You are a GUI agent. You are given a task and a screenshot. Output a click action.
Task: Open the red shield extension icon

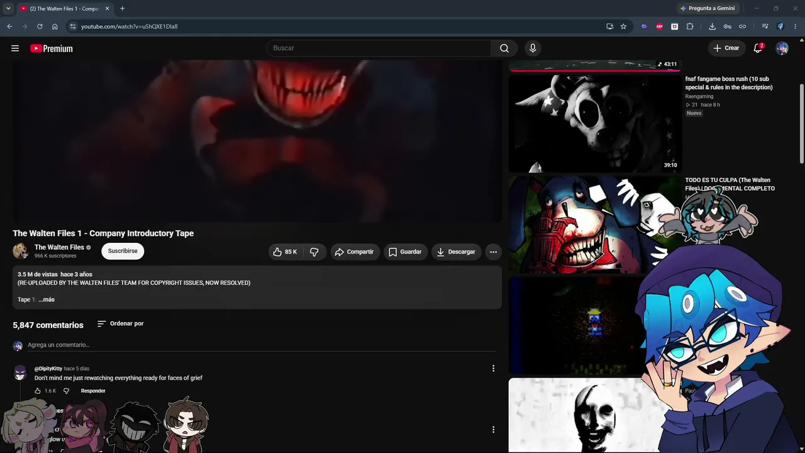tap(674, 26)
